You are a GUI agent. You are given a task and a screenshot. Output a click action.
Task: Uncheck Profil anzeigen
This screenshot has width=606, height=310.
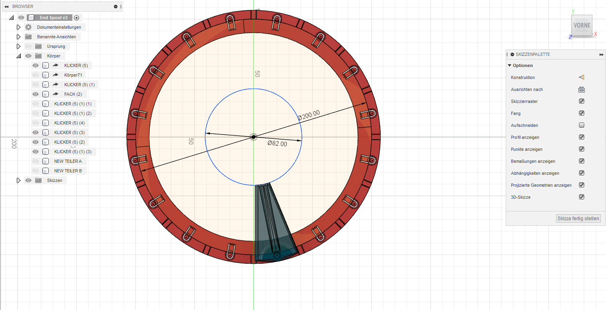(x=582, y=137)
